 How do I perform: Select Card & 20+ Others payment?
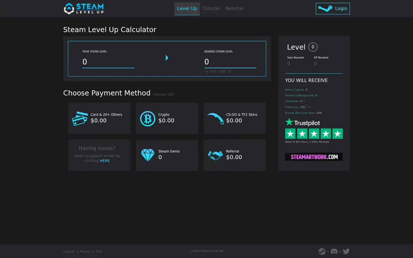pos(99,118)
